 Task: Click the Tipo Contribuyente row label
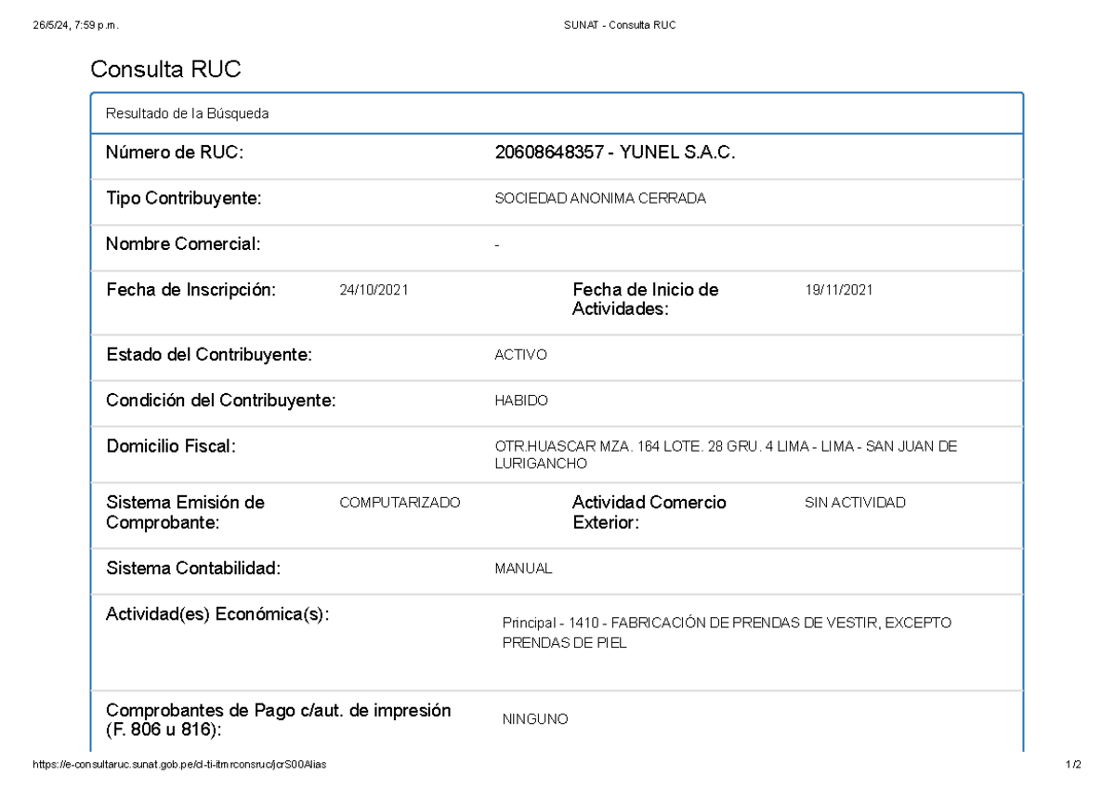pos(183,198)
